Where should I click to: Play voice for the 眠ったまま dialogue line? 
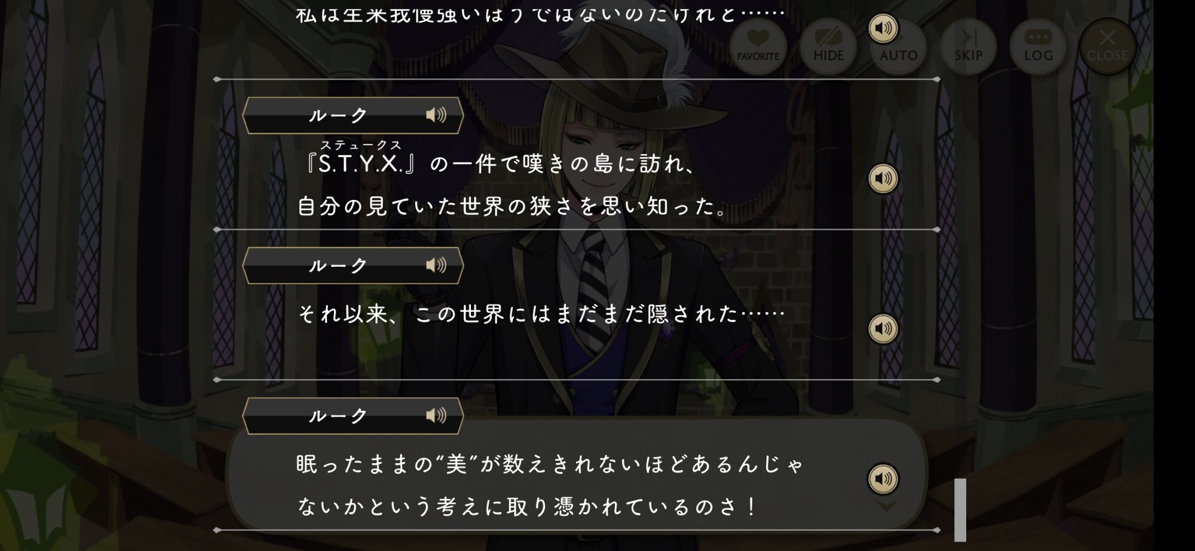pos(883,479)
